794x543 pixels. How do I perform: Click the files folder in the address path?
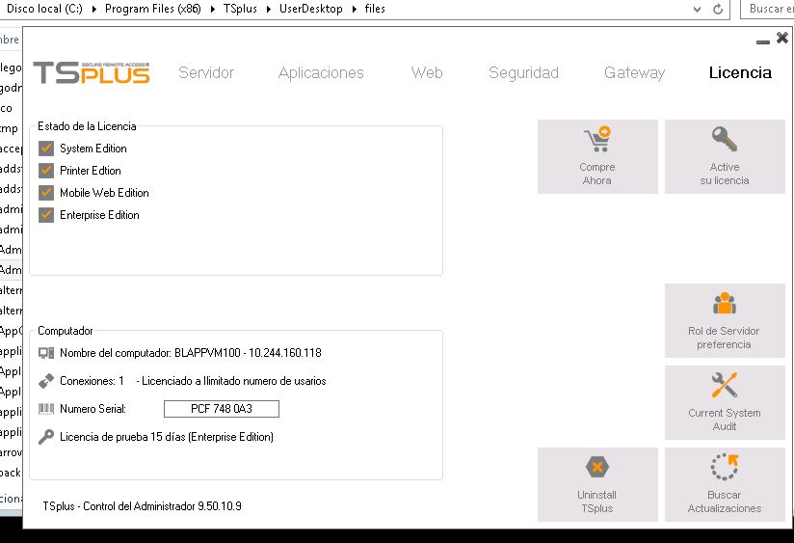[375, 9]
